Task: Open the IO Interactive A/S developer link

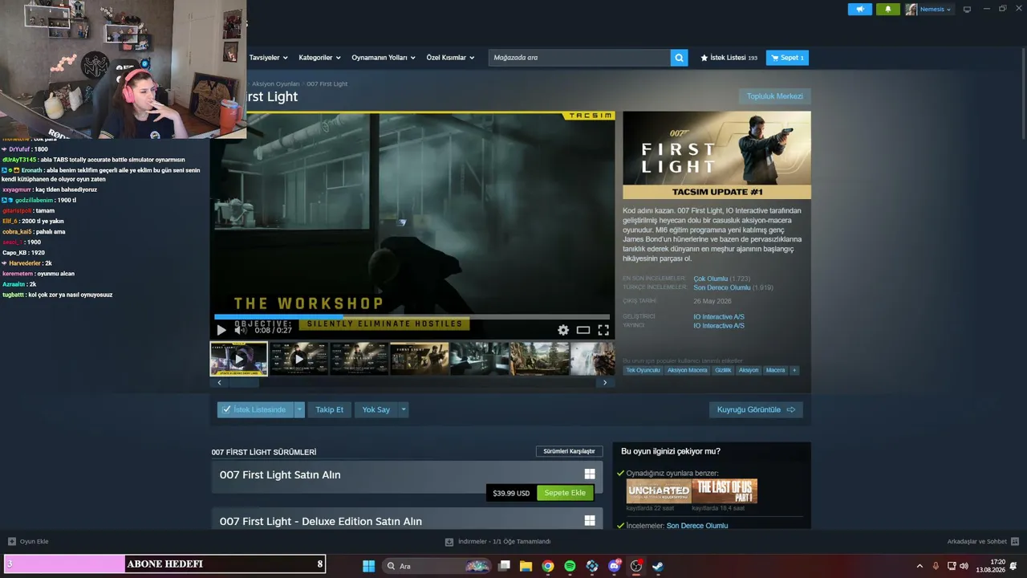Action: click(x=719, y=316)
